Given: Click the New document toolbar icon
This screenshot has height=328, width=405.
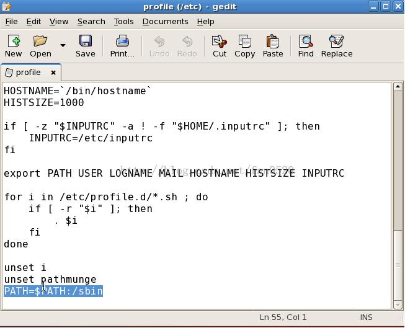Looking at the screenshot, I should (14, 42).
